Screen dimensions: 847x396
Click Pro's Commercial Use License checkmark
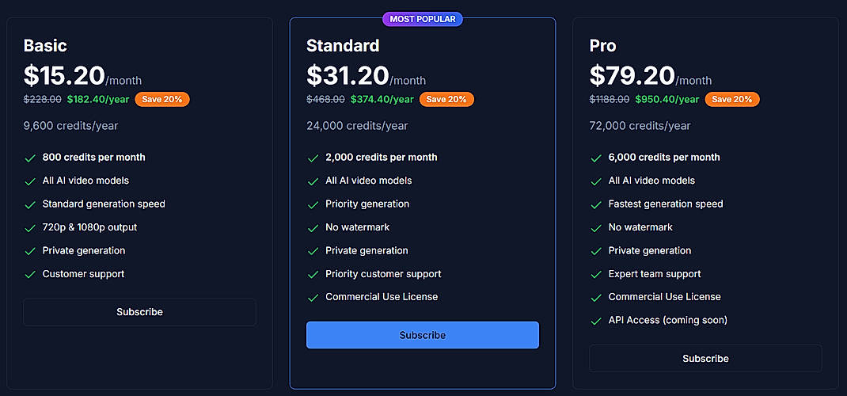click(x=596, y=298)
